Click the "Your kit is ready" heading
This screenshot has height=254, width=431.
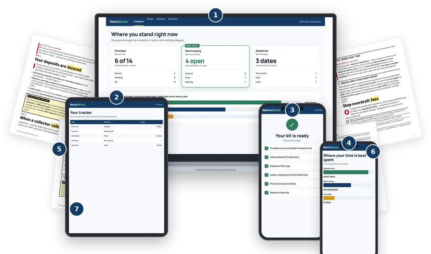coord(292,136)
